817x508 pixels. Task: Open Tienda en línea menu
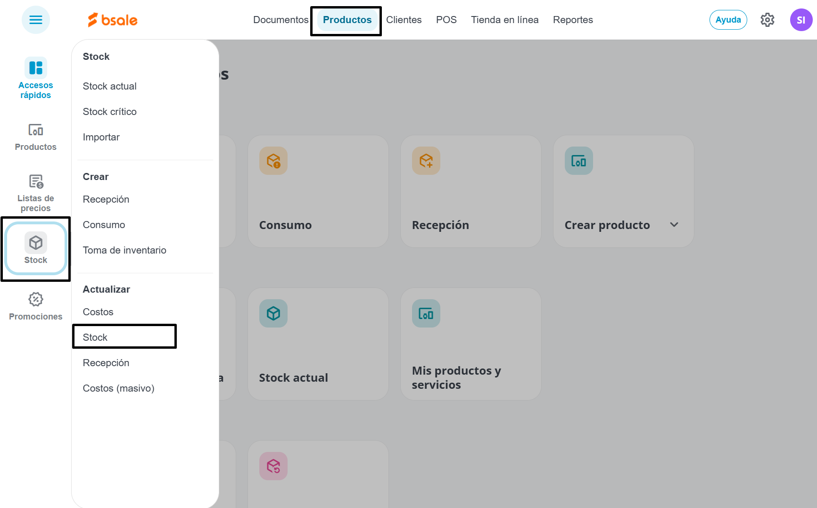pyautogui.click(x=505, y=20)
